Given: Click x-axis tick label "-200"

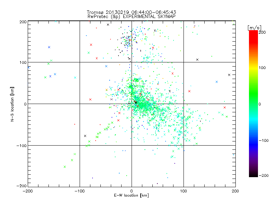Looking at the screenshot, I should [x=28, y=191].
